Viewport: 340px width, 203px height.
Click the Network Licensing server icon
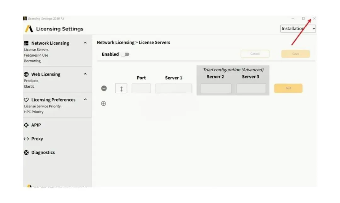(26, 43)
